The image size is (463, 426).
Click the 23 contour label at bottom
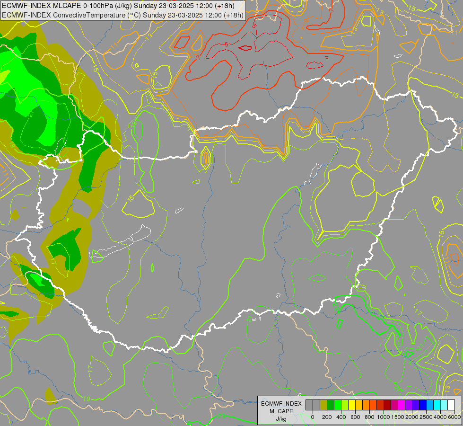(221, 416)
